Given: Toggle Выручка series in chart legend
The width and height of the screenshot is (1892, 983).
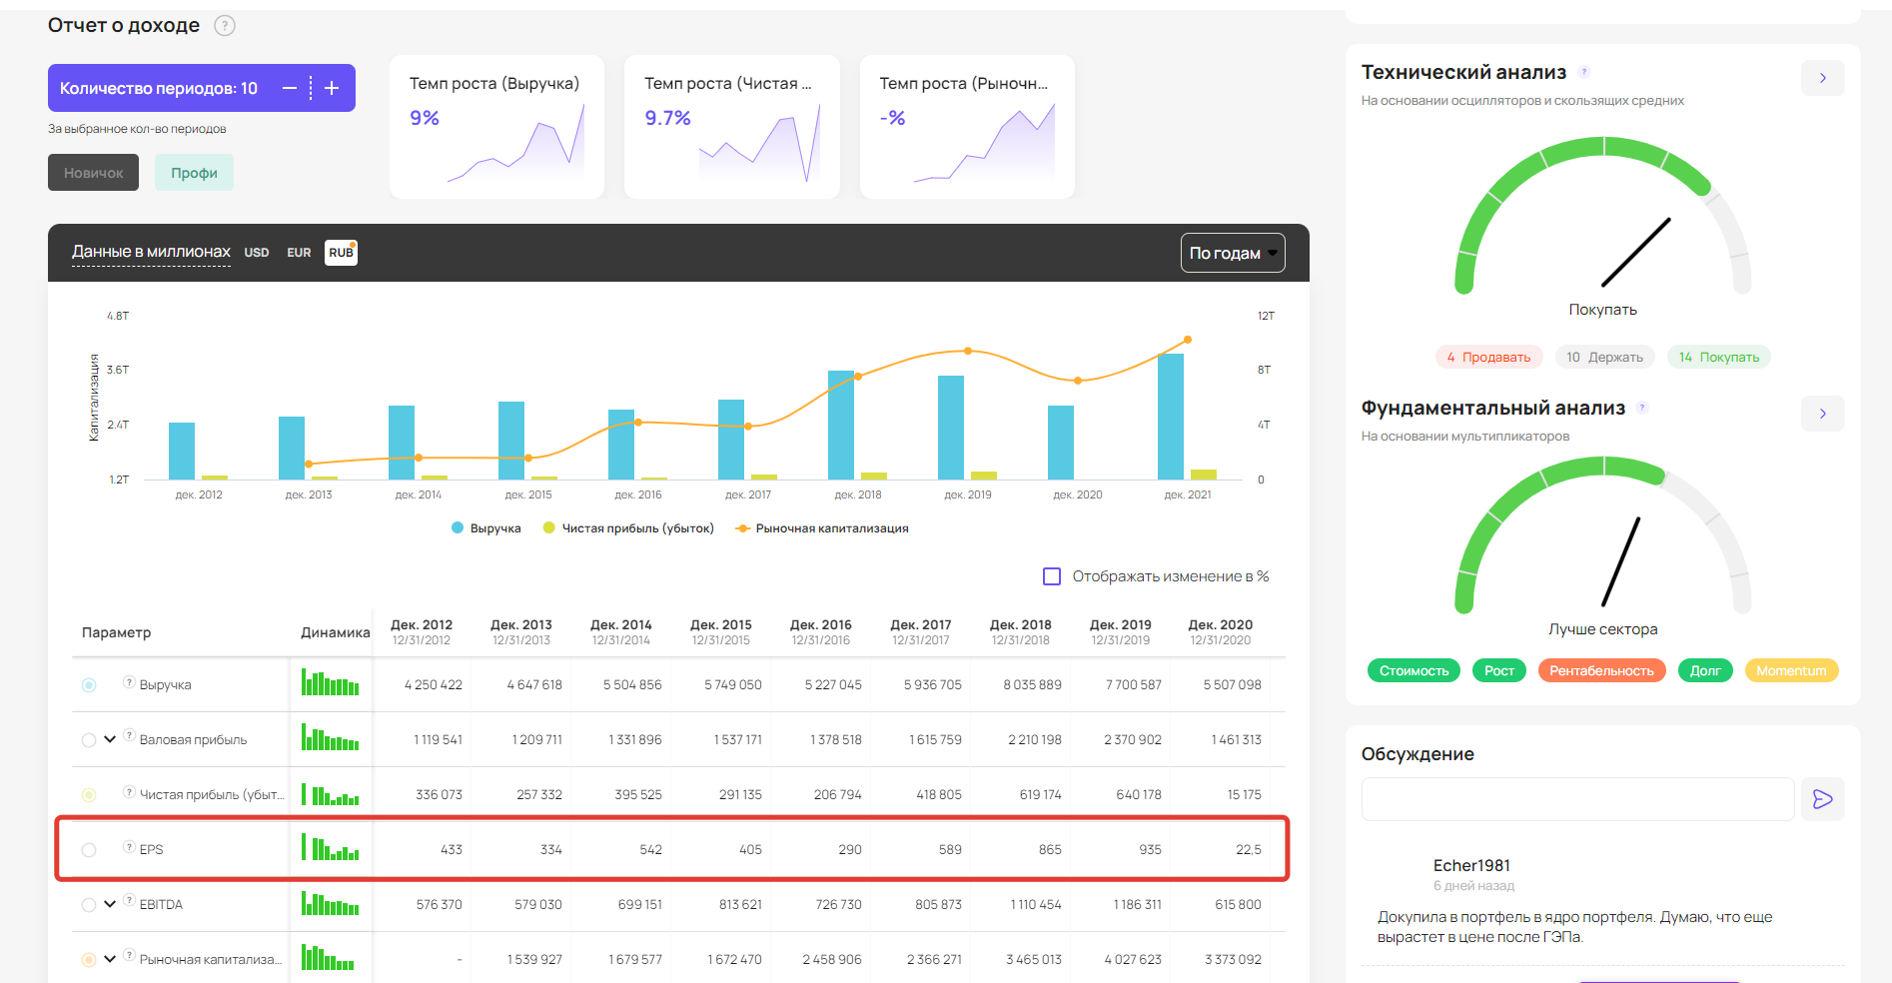Looking at the screenshot, I should [486, 528].
